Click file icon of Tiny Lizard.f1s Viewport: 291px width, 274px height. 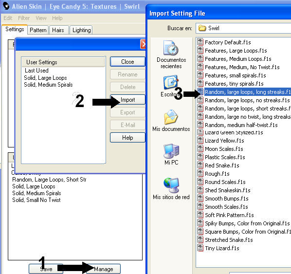tap(200, 248)
